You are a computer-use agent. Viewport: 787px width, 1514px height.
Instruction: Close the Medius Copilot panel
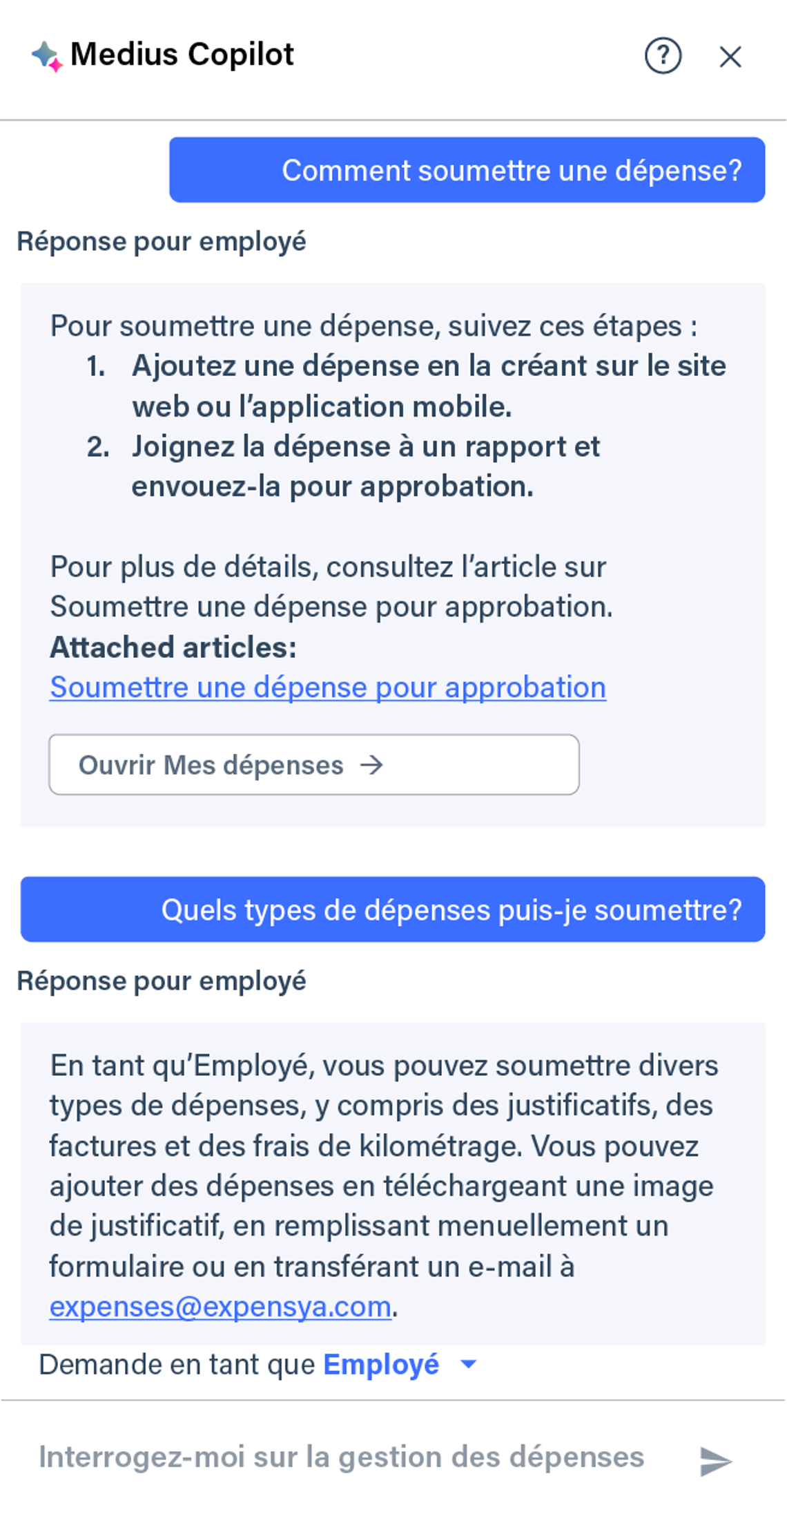tap(730, 57)
